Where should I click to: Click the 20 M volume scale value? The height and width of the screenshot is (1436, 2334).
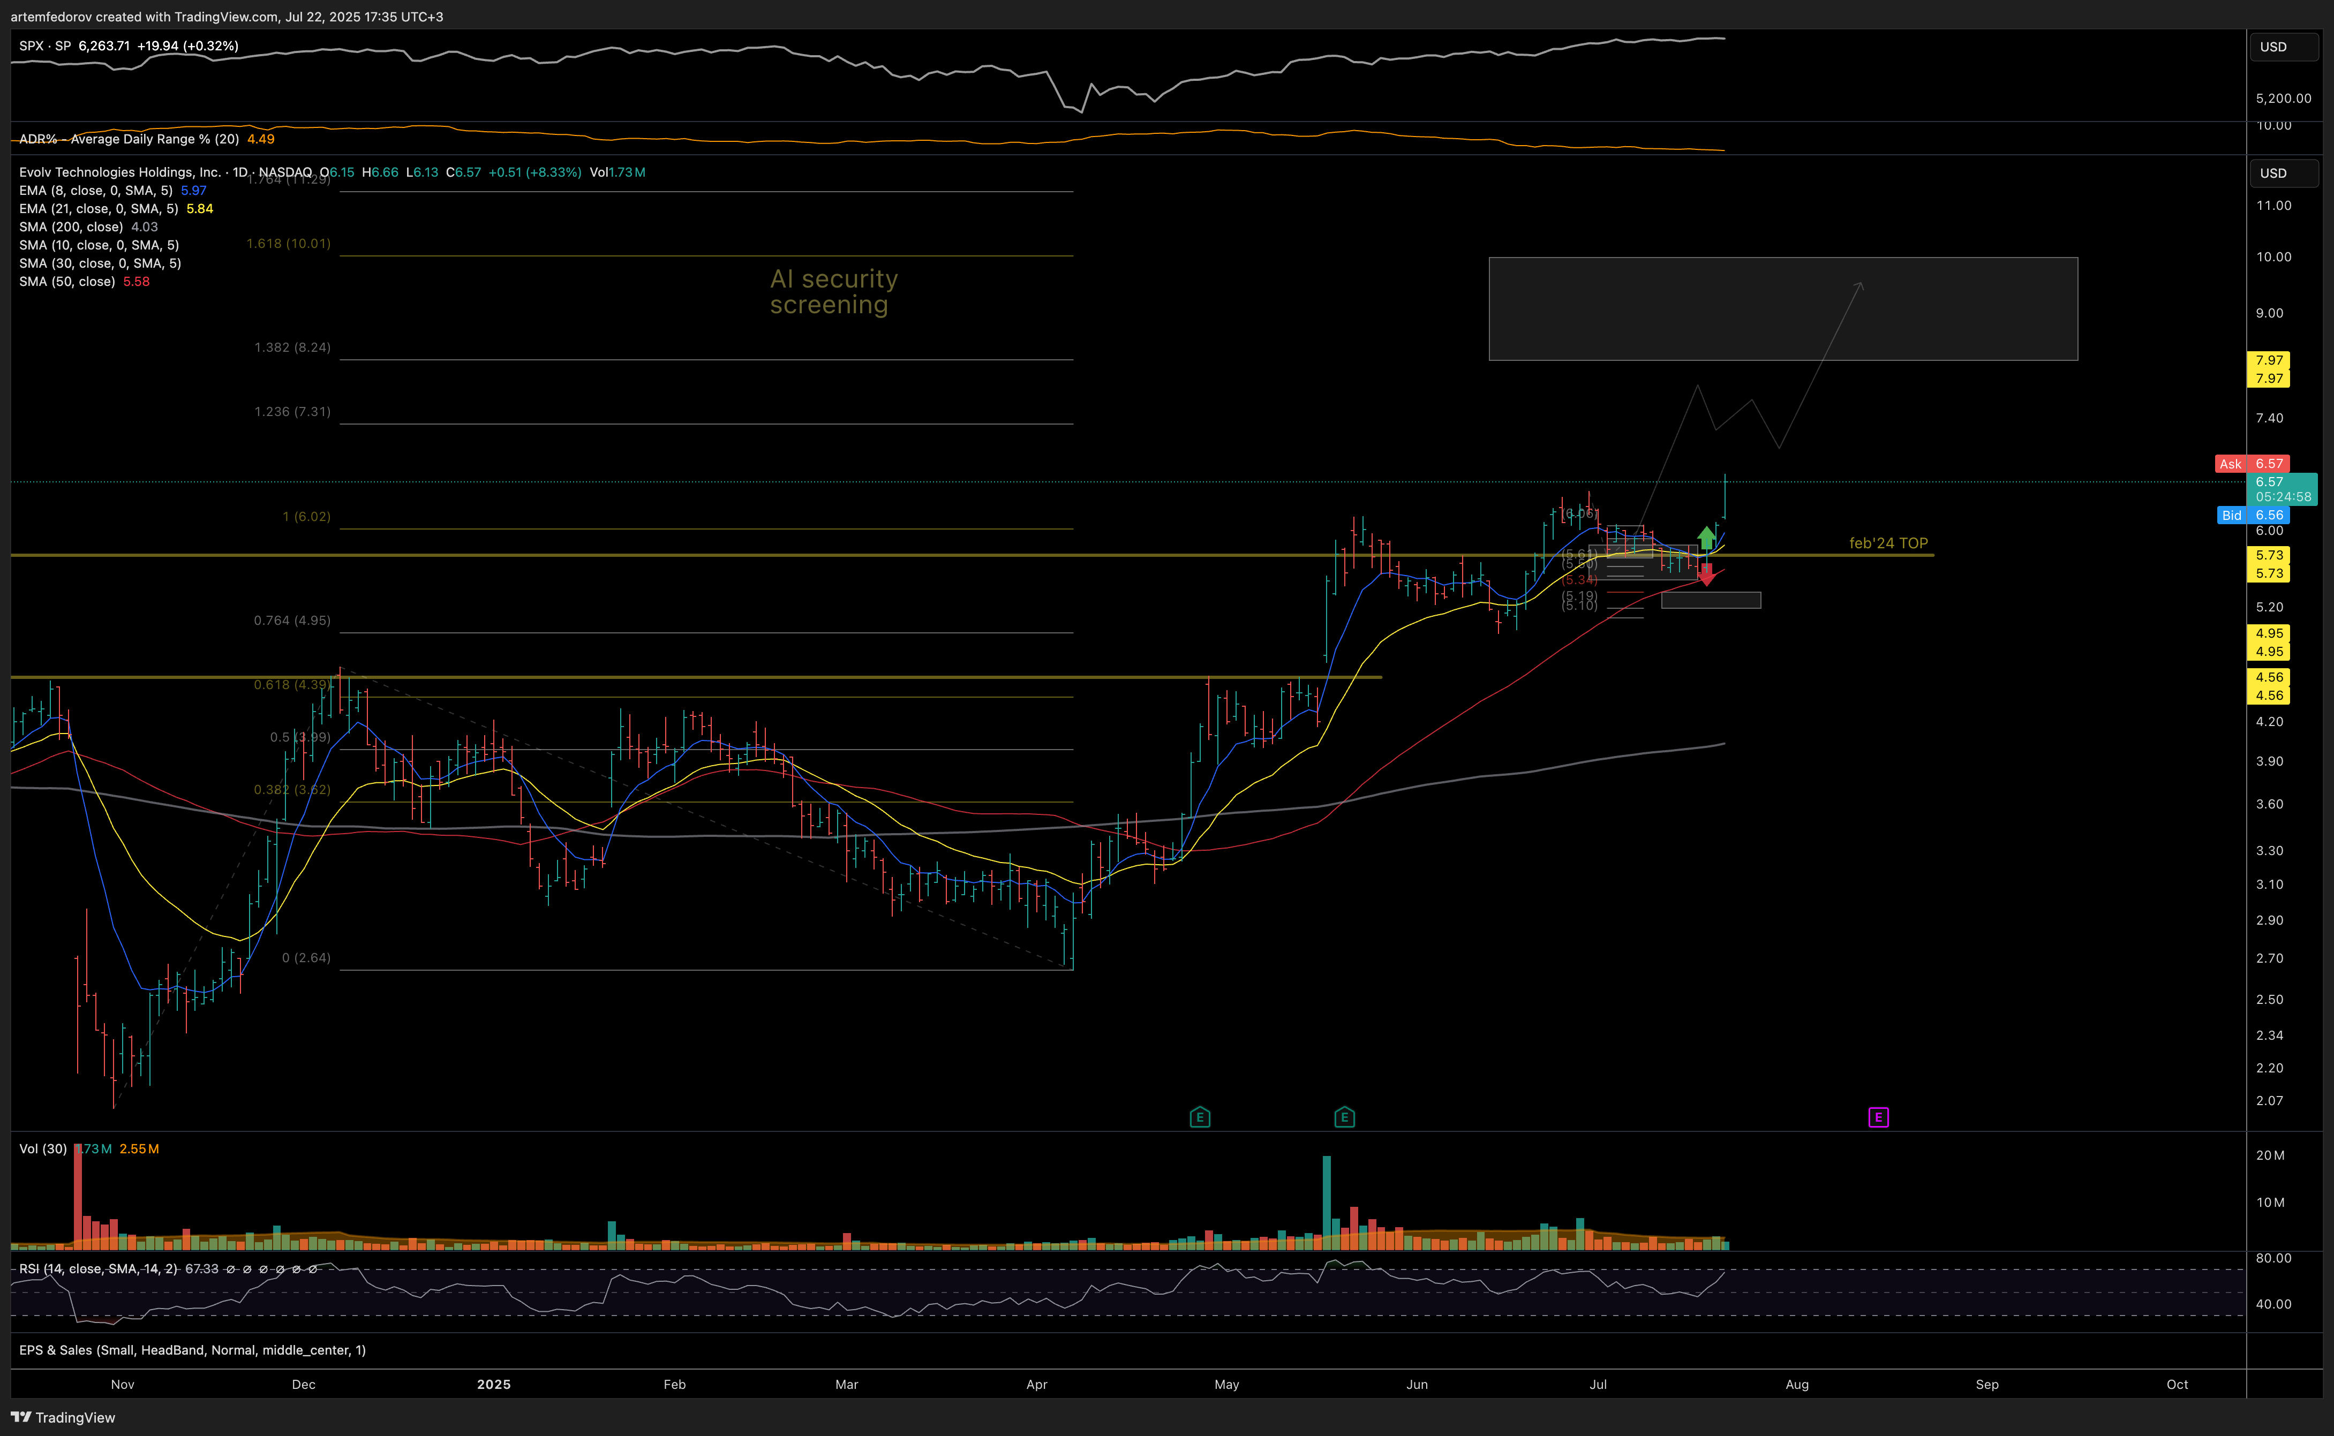(2270, 1155)
